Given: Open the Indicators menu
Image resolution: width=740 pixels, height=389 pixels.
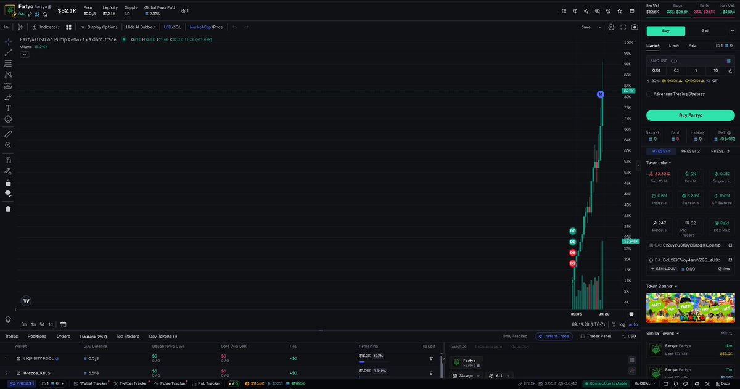Looking at the screenshot, I should (x=46, y=27).
